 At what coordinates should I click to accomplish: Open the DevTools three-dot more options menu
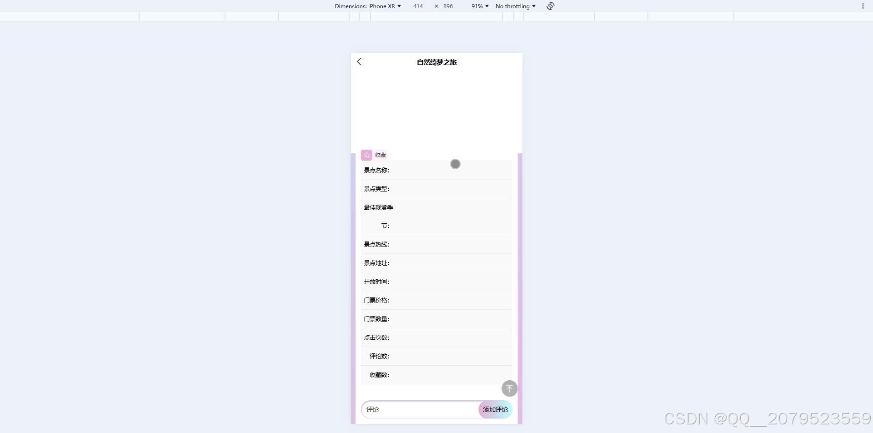[x=863, y=6]
